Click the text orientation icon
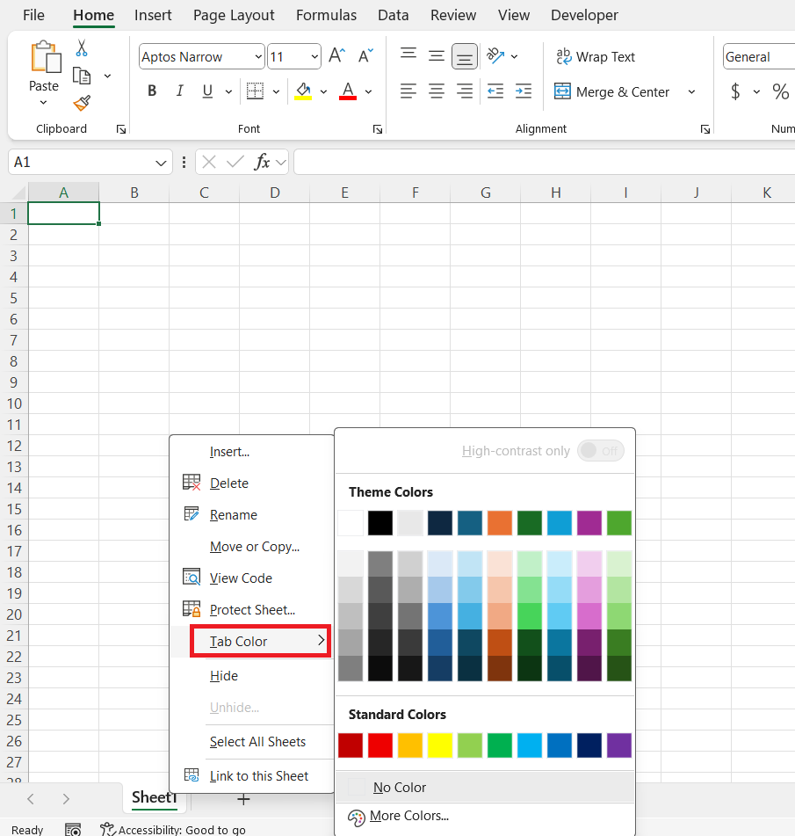Viewport: 795px width, 836px height. click(x=495, y=55)
